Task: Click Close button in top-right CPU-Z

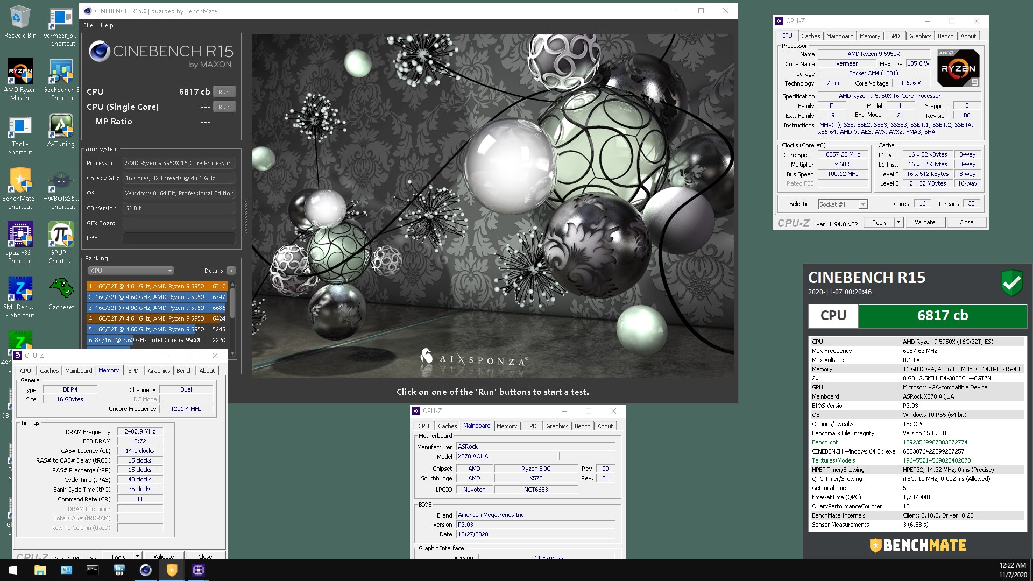Action: 966,222
